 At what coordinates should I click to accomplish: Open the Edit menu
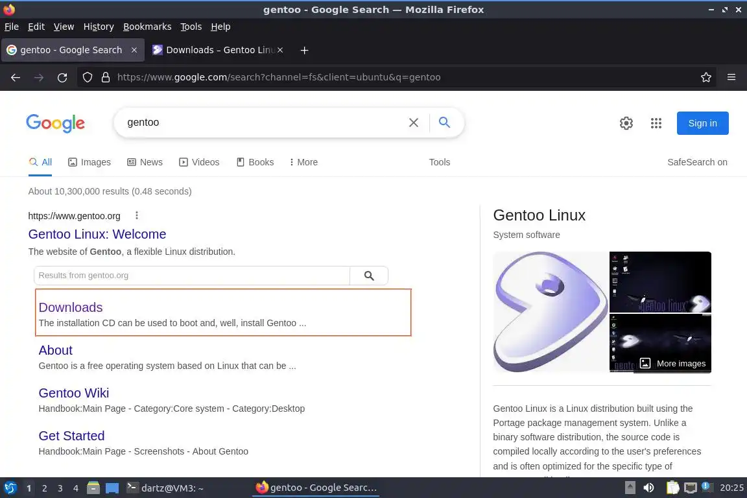[x=36, y=27]
